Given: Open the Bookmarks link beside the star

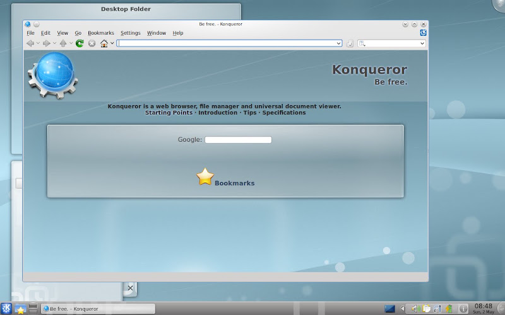Looking at the screenshot, I should click(234, 183).
